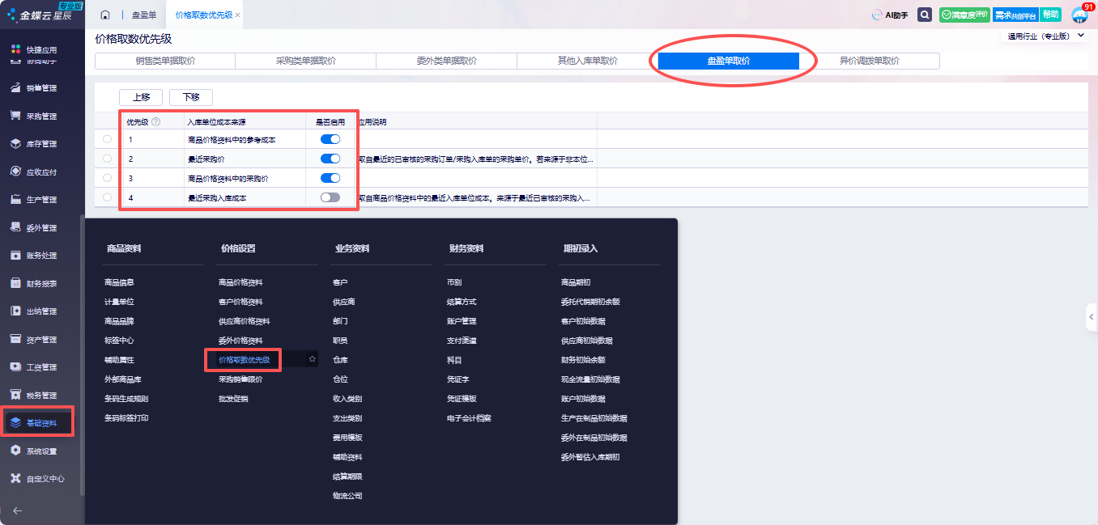Collapse sidebar using bottom left arrow

coord(17,510)
